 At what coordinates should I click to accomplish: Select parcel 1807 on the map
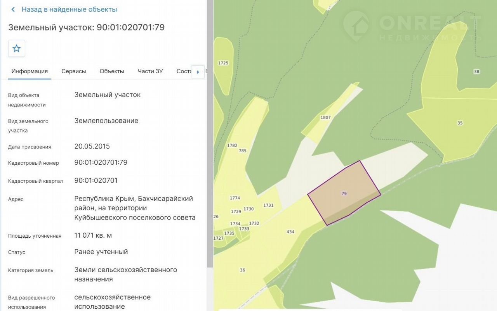[x=325, y=117]
